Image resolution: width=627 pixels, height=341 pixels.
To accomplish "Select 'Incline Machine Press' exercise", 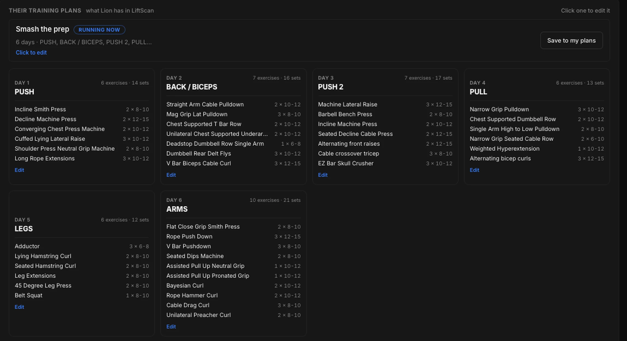I will pos(385,124).
